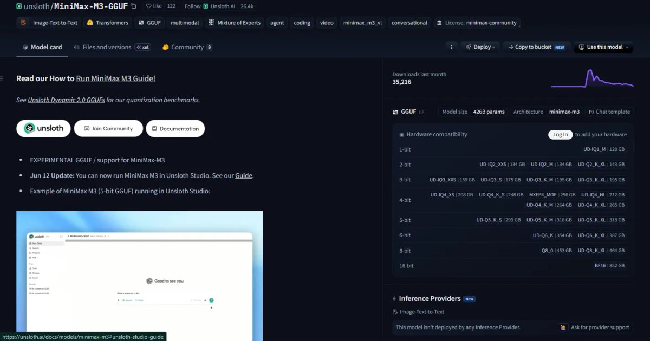Screen dimensions: 650x341
Task: Filter by the Transformers tag
Action: 108,23
